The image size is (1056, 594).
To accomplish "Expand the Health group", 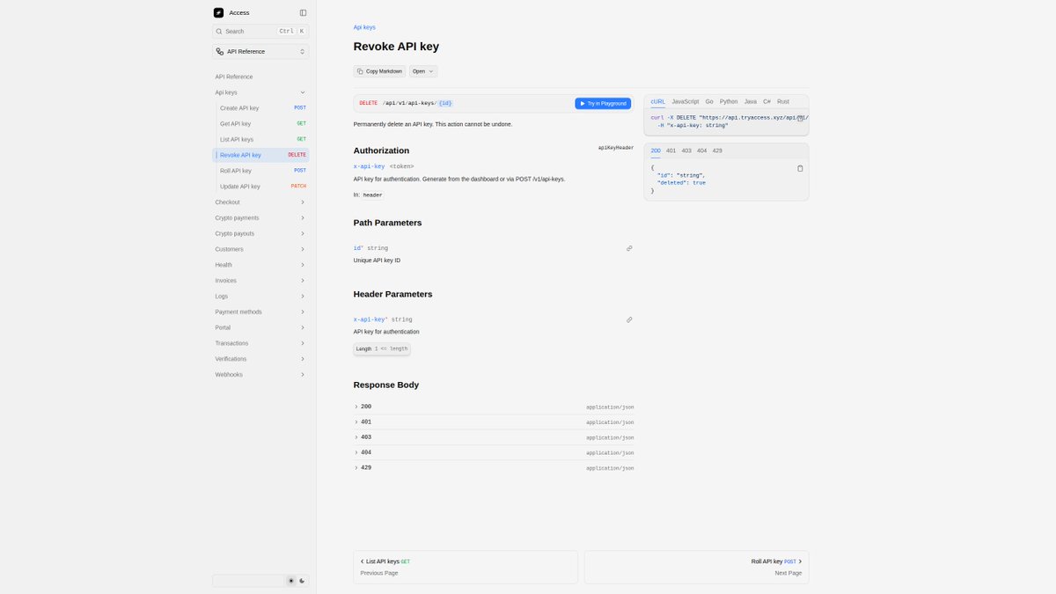I will pos(260,265).
